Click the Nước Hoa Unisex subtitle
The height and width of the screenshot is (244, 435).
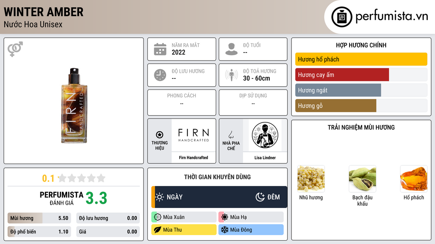coord(33,25)
